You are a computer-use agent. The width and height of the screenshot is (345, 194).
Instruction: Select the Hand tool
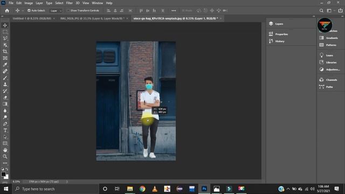pos(5,150)
